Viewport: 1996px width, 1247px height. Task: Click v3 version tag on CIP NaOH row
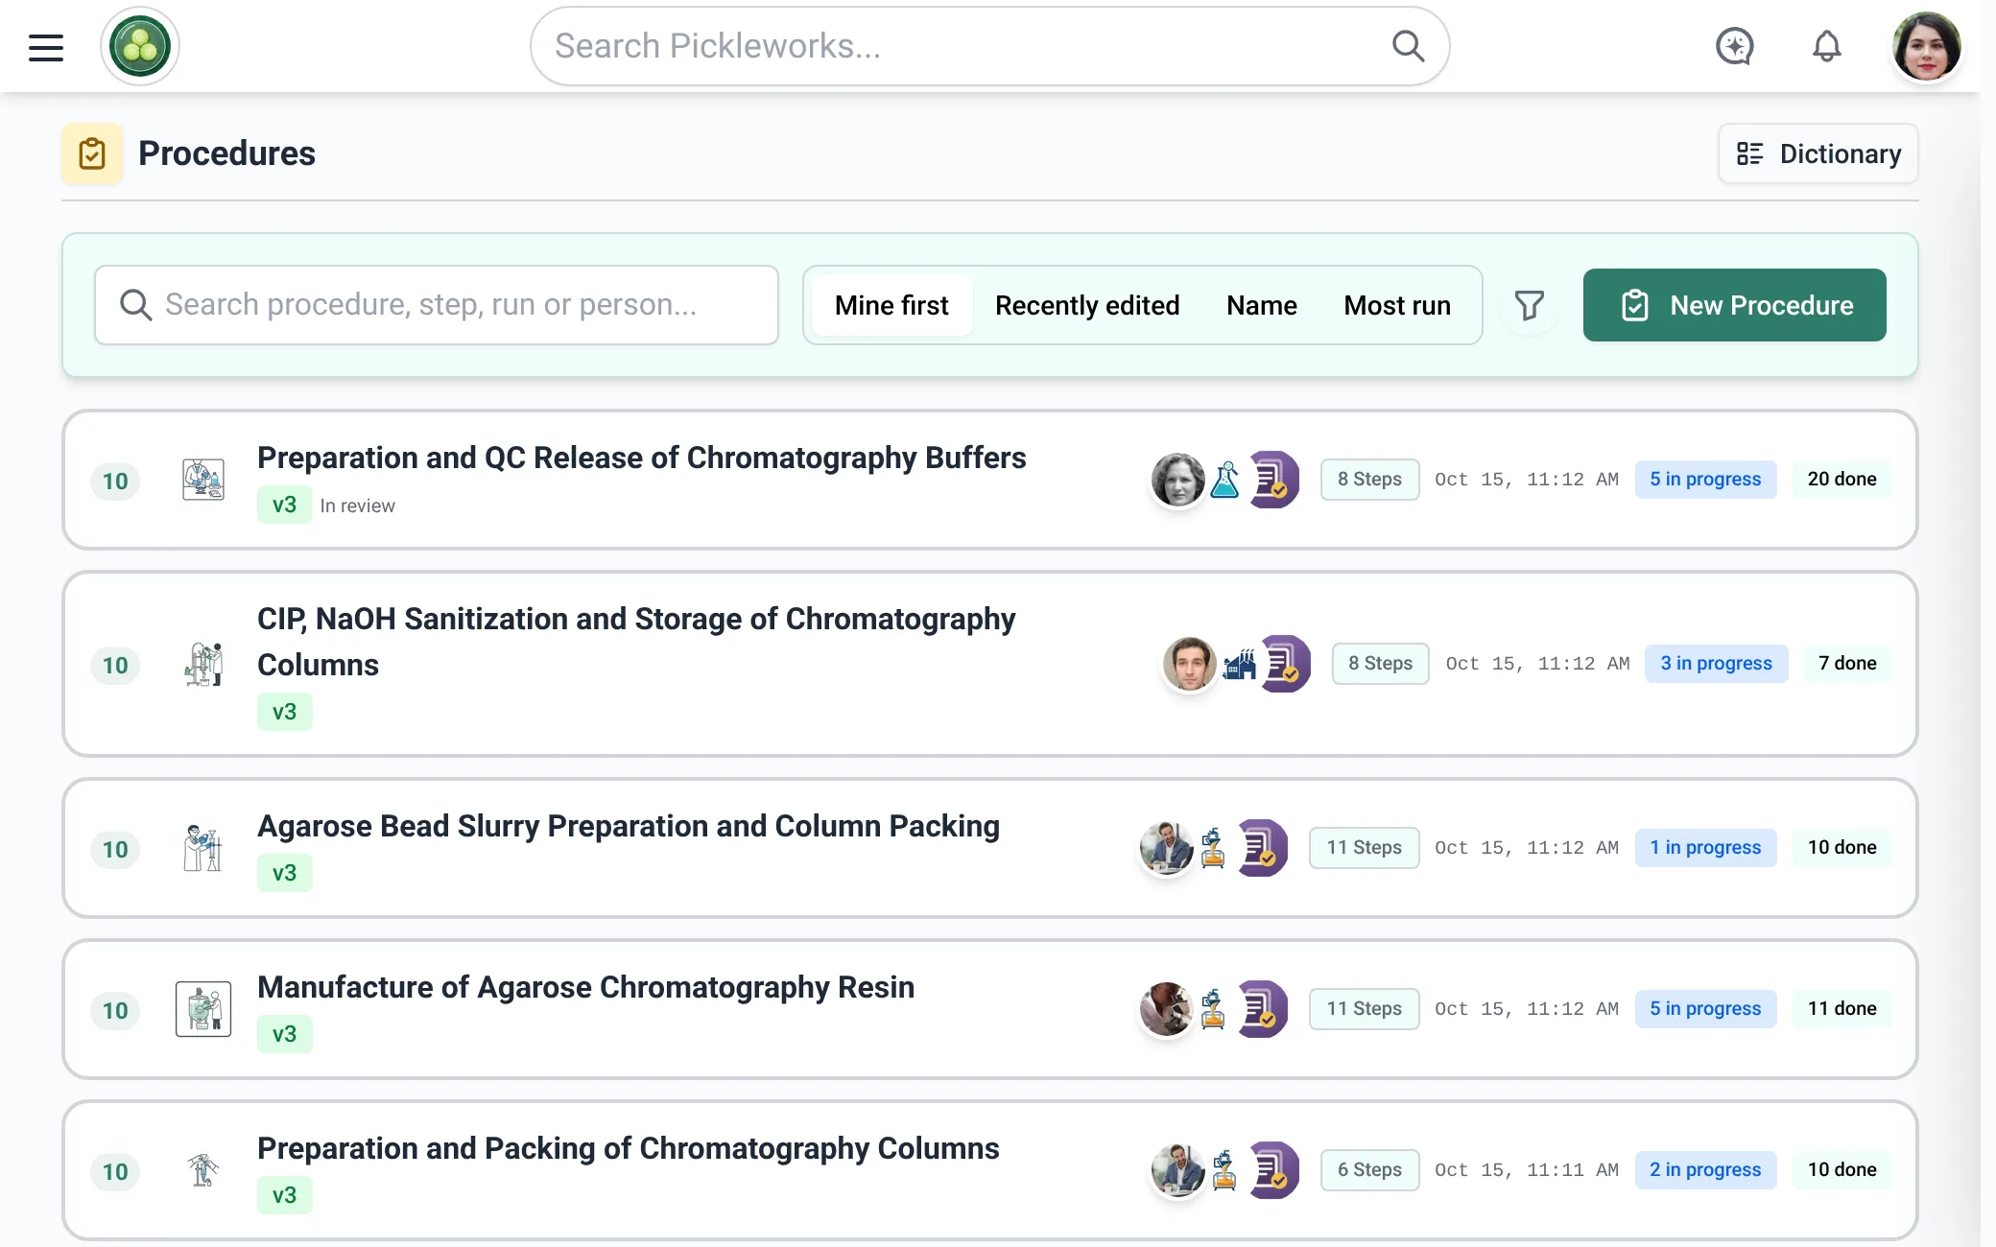click(284, 712)
